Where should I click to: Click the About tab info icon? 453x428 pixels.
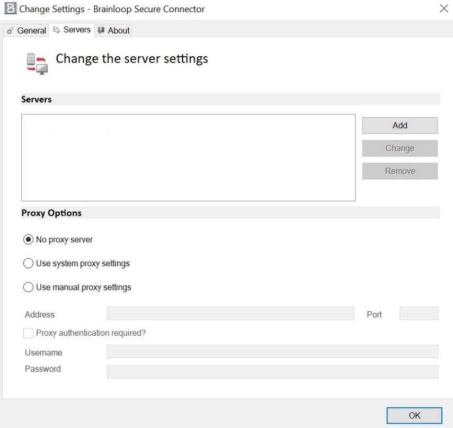101,30
